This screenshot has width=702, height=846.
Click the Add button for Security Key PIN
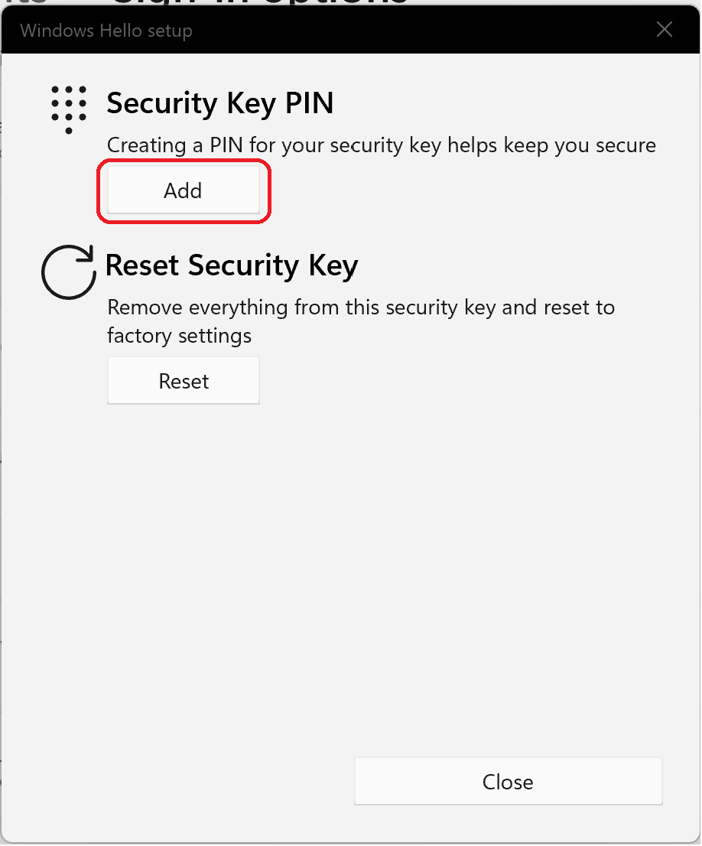click(x=183, y=190)
